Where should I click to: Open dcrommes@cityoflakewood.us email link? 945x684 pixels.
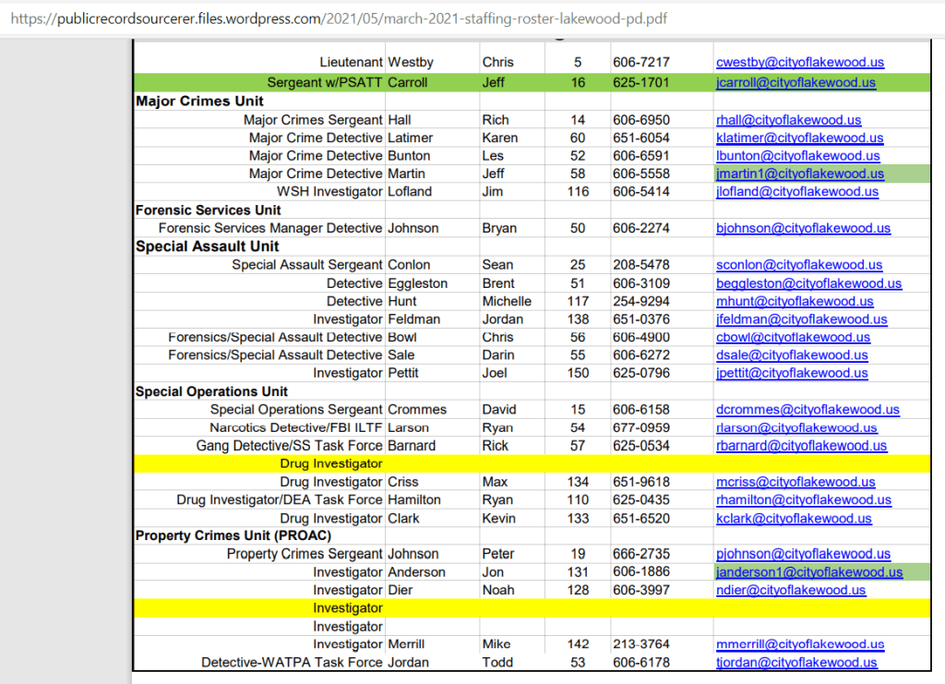(x=807, y=410)
